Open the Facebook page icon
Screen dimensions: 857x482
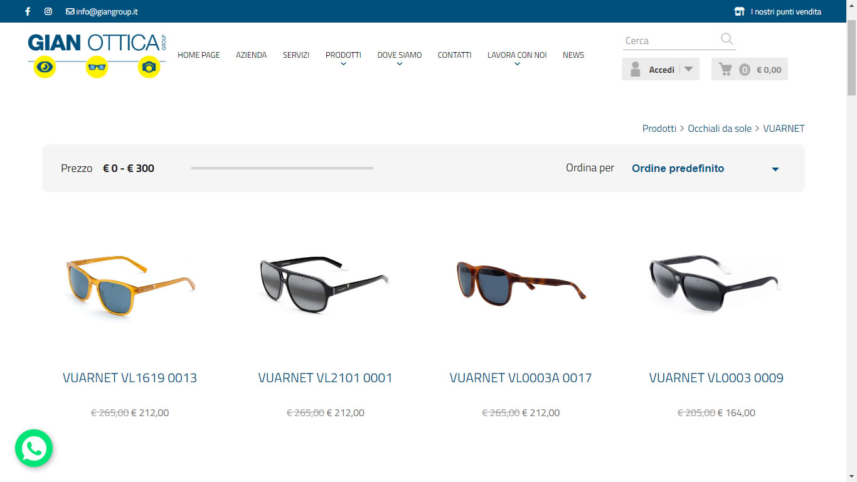[28, 11]
